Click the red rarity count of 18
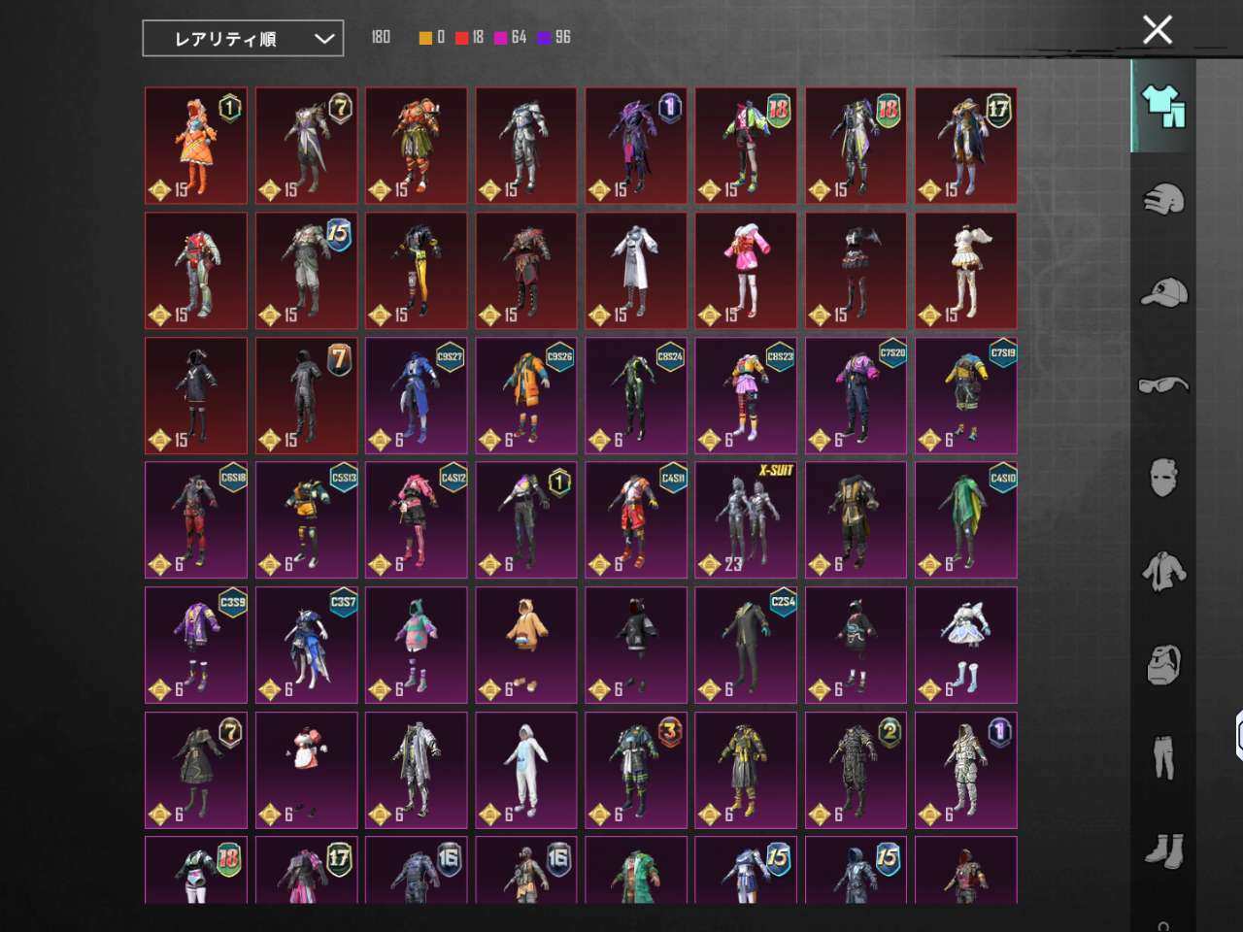This screenshot has width=1243, height=932. tap(470, 37)
